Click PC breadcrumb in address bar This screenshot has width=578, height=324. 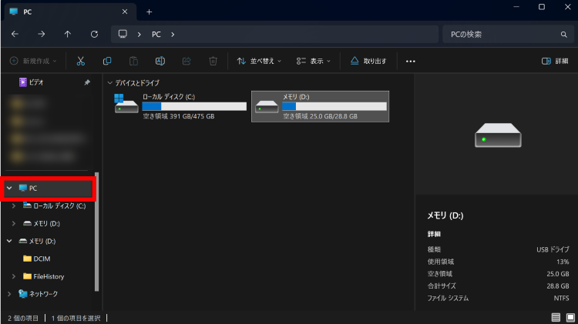(x=156, y=34)
